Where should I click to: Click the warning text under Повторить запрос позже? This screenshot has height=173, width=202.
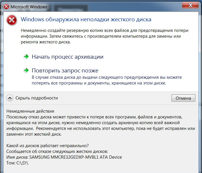(107, 80)
